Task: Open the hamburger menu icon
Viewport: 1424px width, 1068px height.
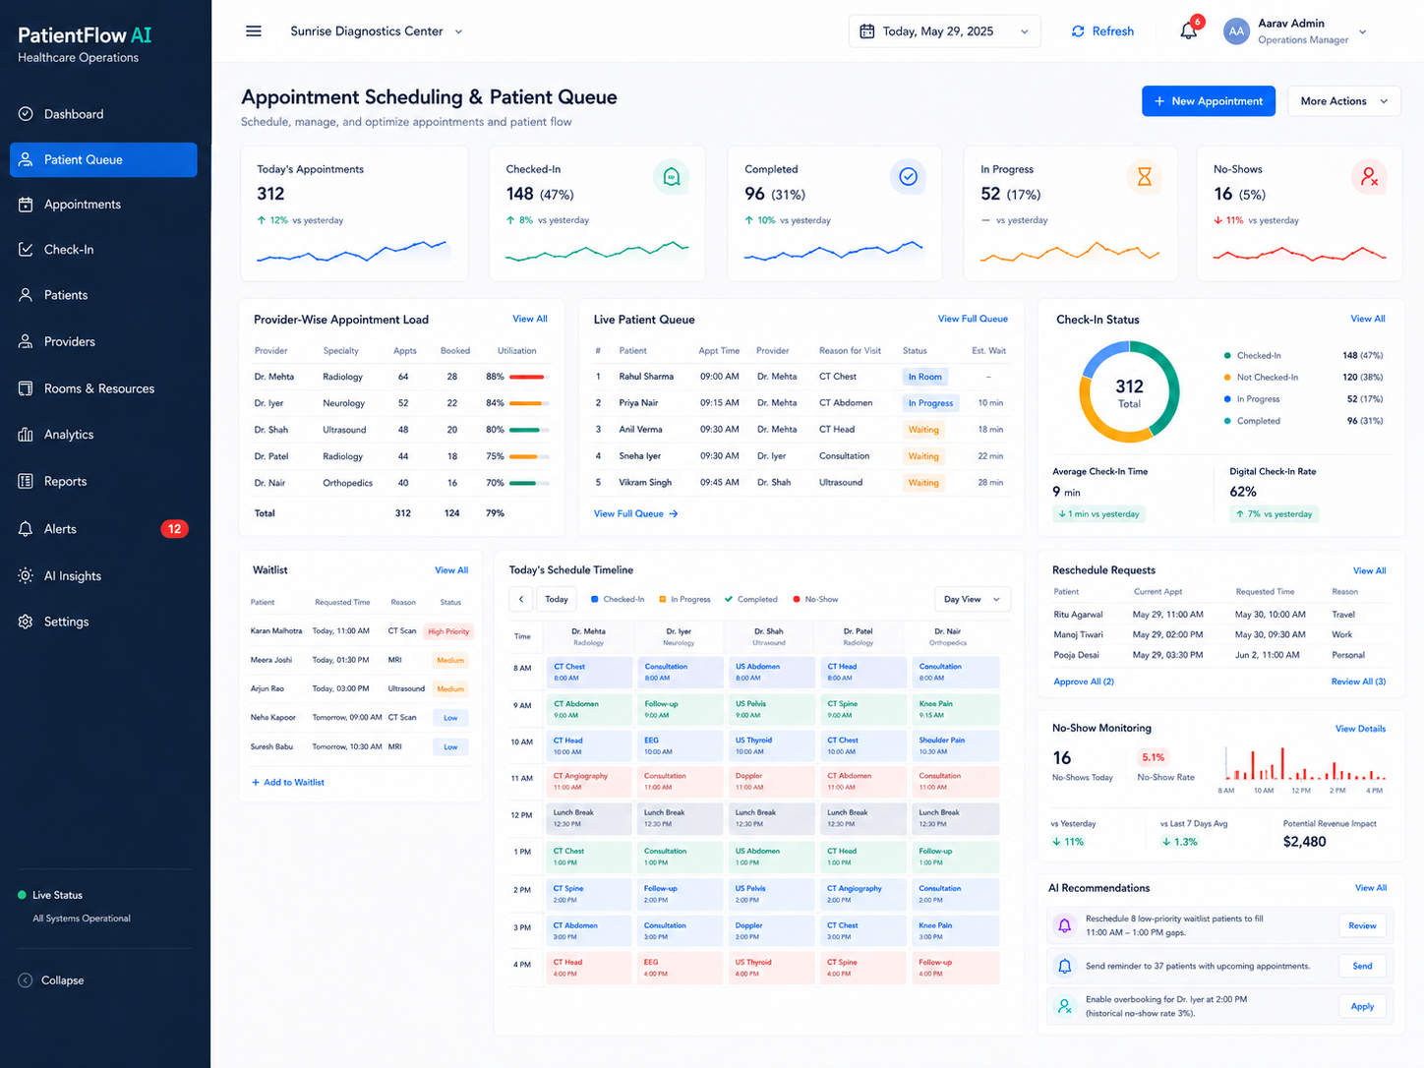Action: [x=254, y=31]
